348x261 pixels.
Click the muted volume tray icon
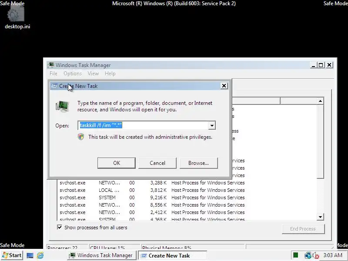(x=316, y=255)
